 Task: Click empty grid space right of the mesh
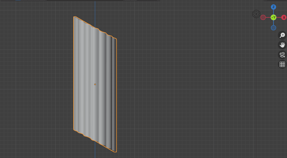182,91
